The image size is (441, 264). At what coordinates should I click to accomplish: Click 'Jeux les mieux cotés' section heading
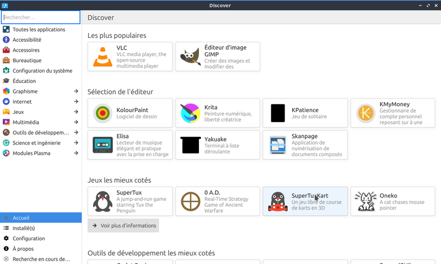tap(119, 180)
